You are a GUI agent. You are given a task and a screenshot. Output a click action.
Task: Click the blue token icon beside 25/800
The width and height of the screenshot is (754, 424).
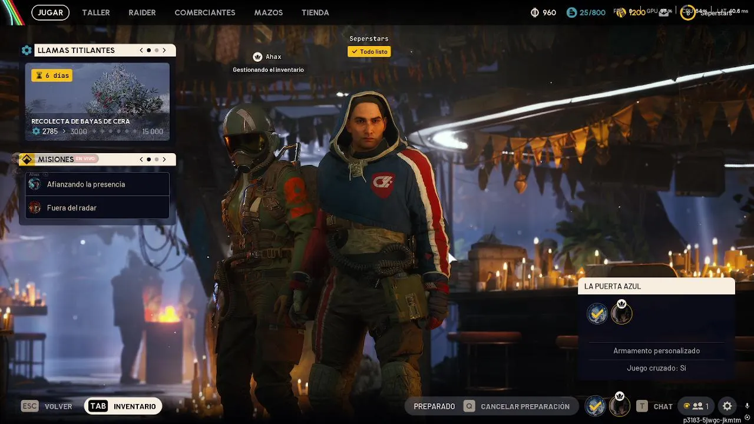tap(571, 12)
